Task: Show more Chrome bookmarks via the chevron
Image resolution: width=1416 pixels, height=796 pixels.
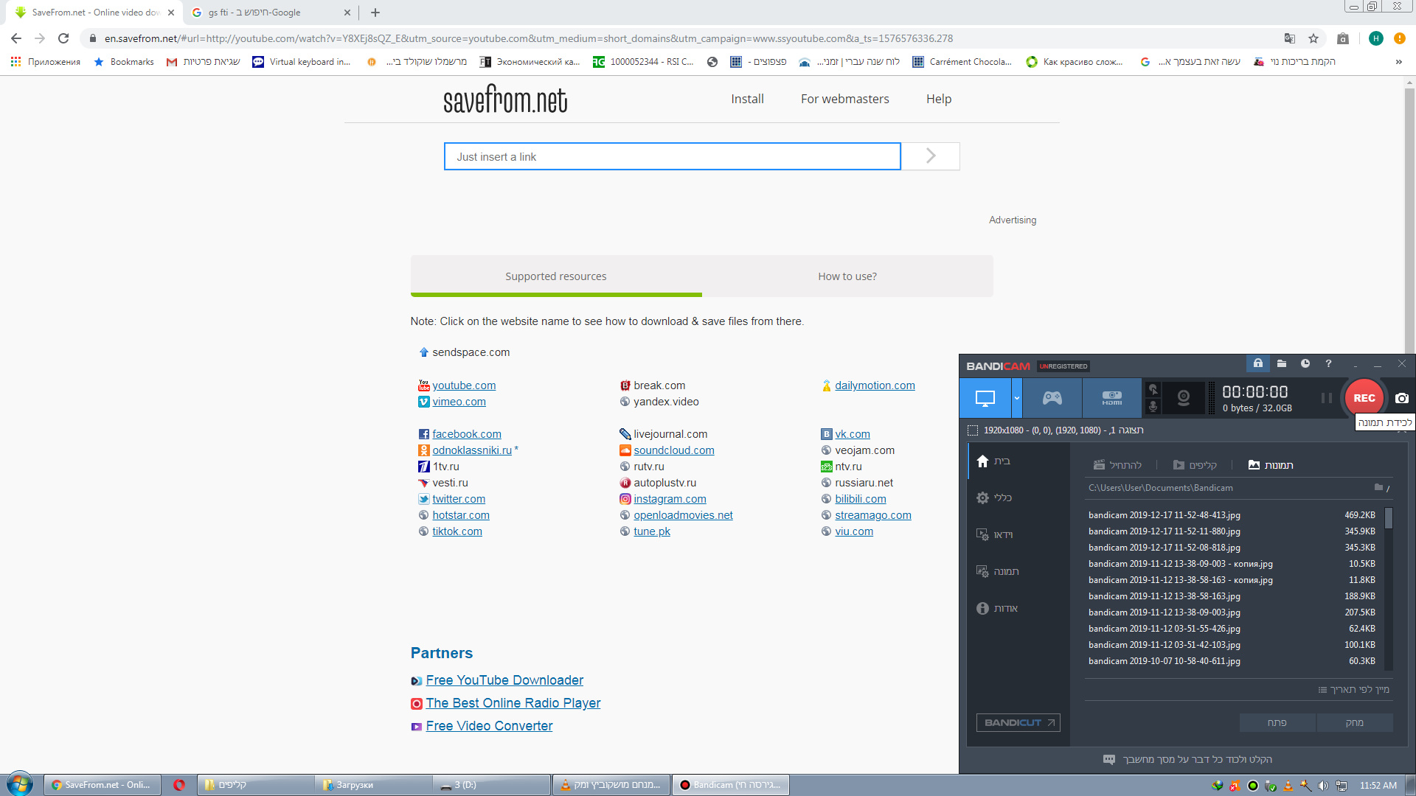Action: (x=1398, y=62)
